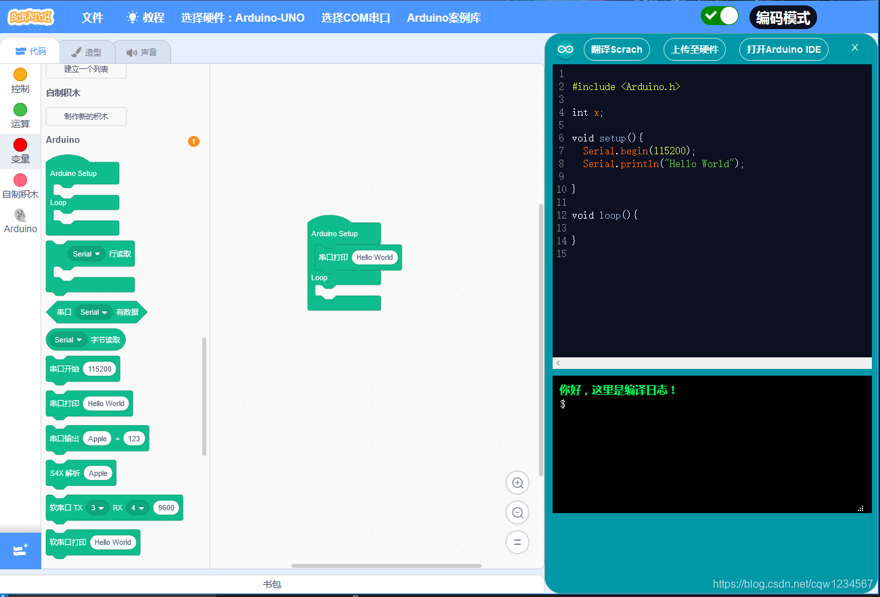The height and width of the screenshot is (597, 880).
Task: Zoom out on the workspace
Action: 517,512
